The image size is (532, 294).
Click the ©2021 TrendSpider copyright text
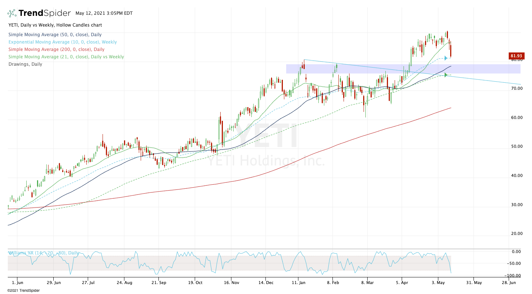point(23,291)
